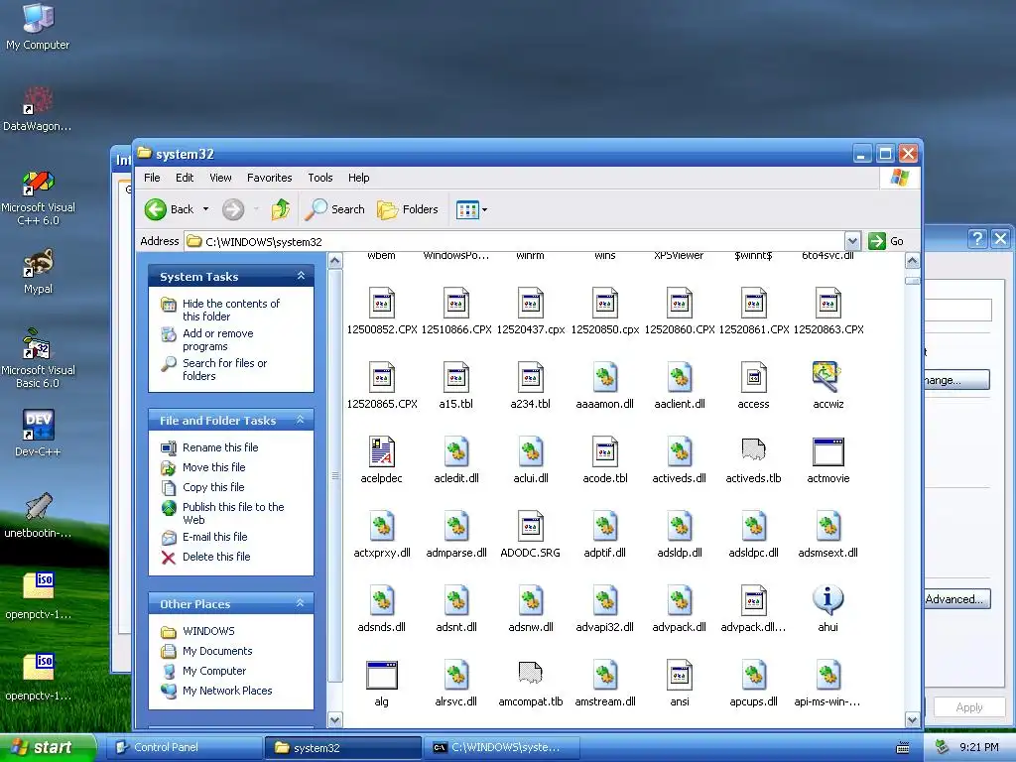Click Rename this file
This screenshot has height=762, width=1016.
point(220,447)
